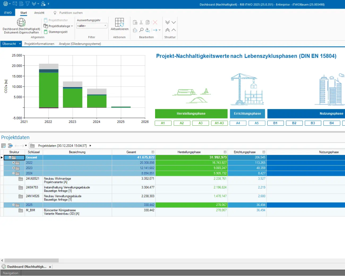Click the green Herstellungsphase button
Image resolution: width=345 pixels, height=276 pixels.
(191, 114)
